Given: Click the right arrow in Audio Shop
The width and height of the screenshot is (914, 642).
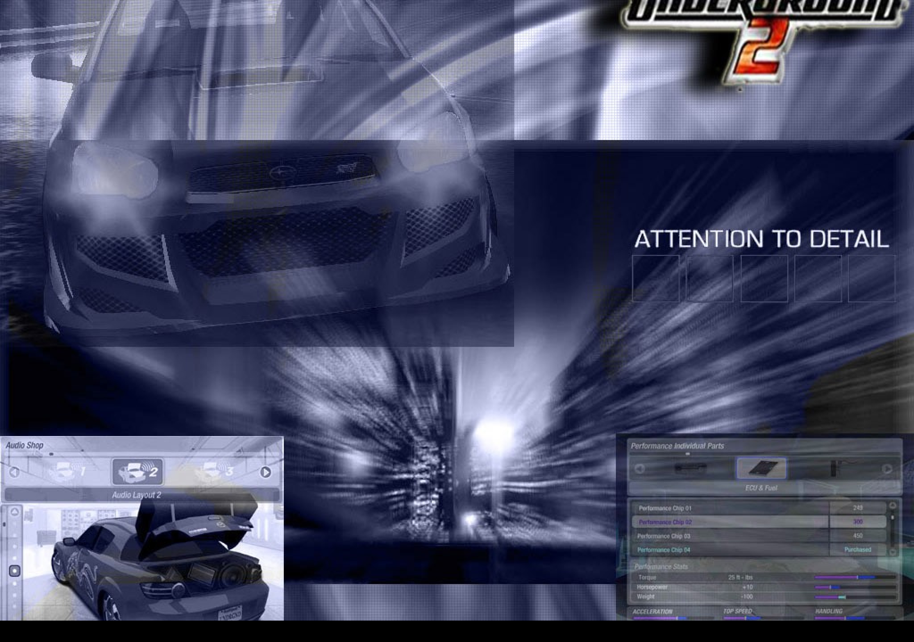Looking at the screenshot, I should [266, 472].
